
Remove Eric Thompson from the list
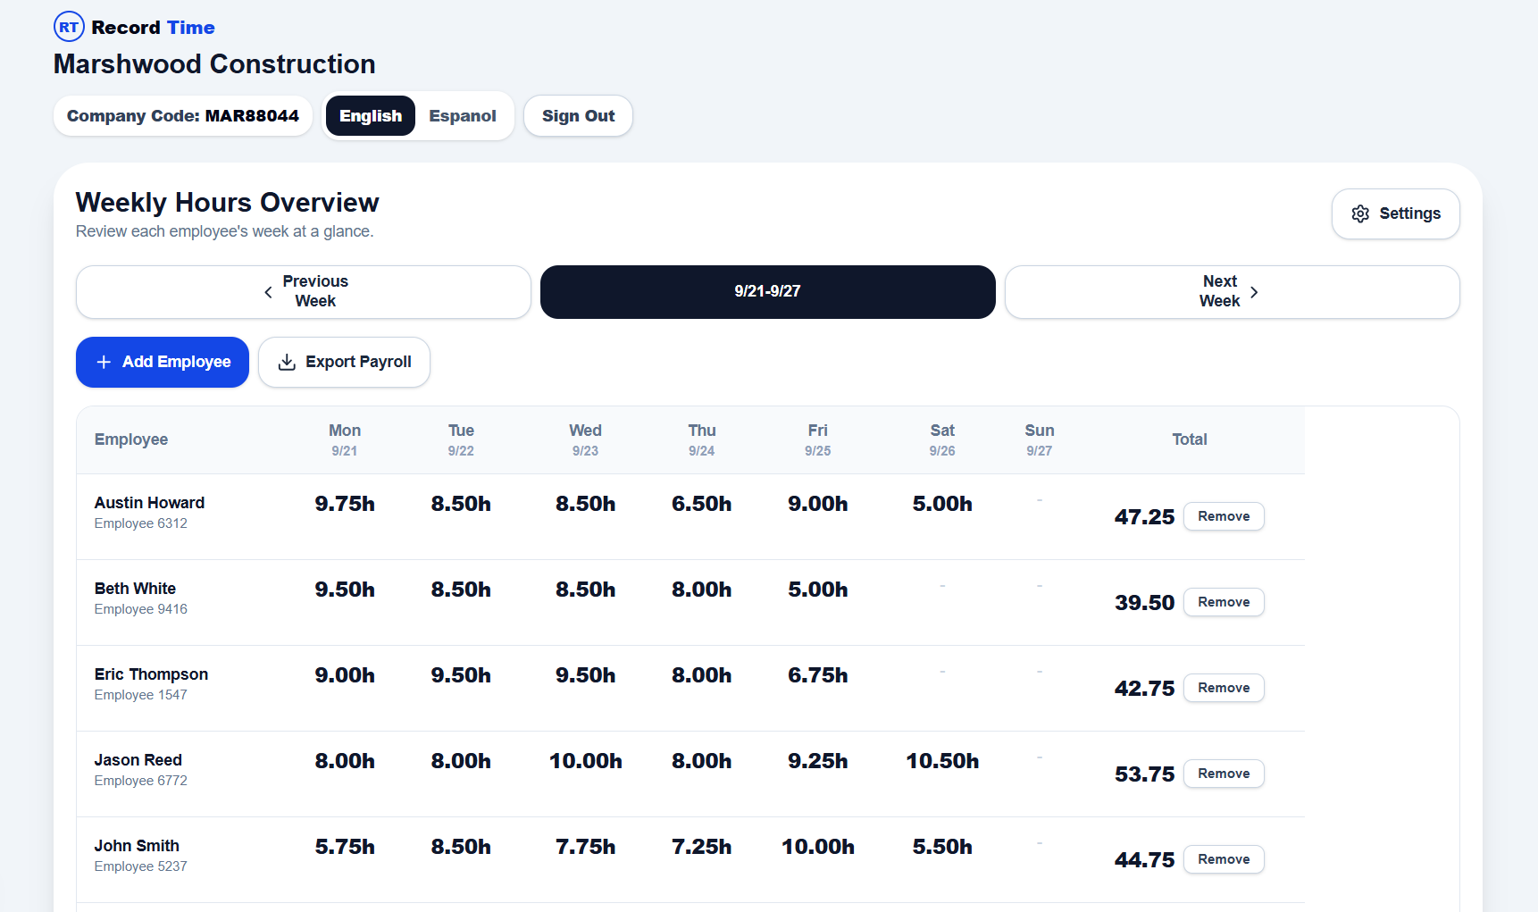(1224, 688)
